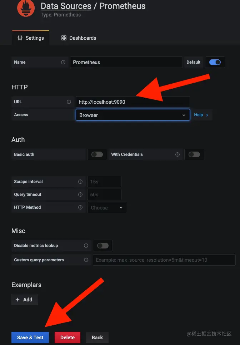Screen dimensions: 240x345
Task: Click the Add exemplar button
Action: click(25, 300)
